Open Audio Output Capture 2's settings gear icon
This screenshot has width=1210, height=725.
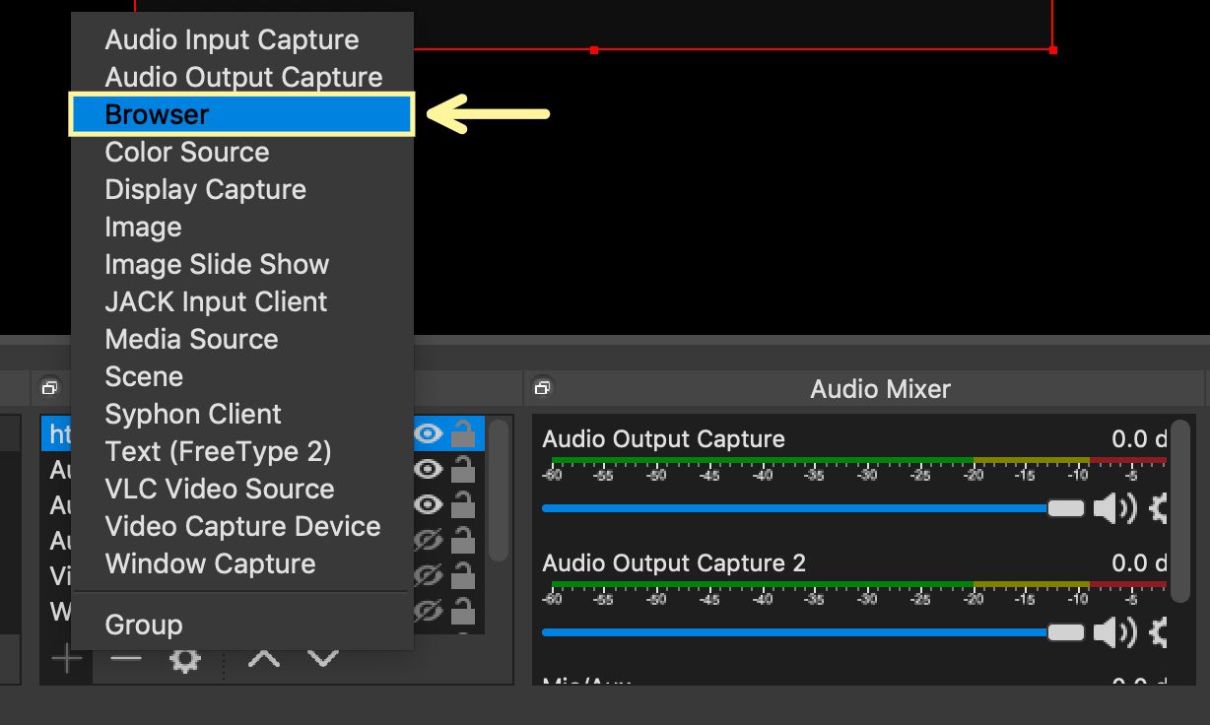(x=1157, y=632)
